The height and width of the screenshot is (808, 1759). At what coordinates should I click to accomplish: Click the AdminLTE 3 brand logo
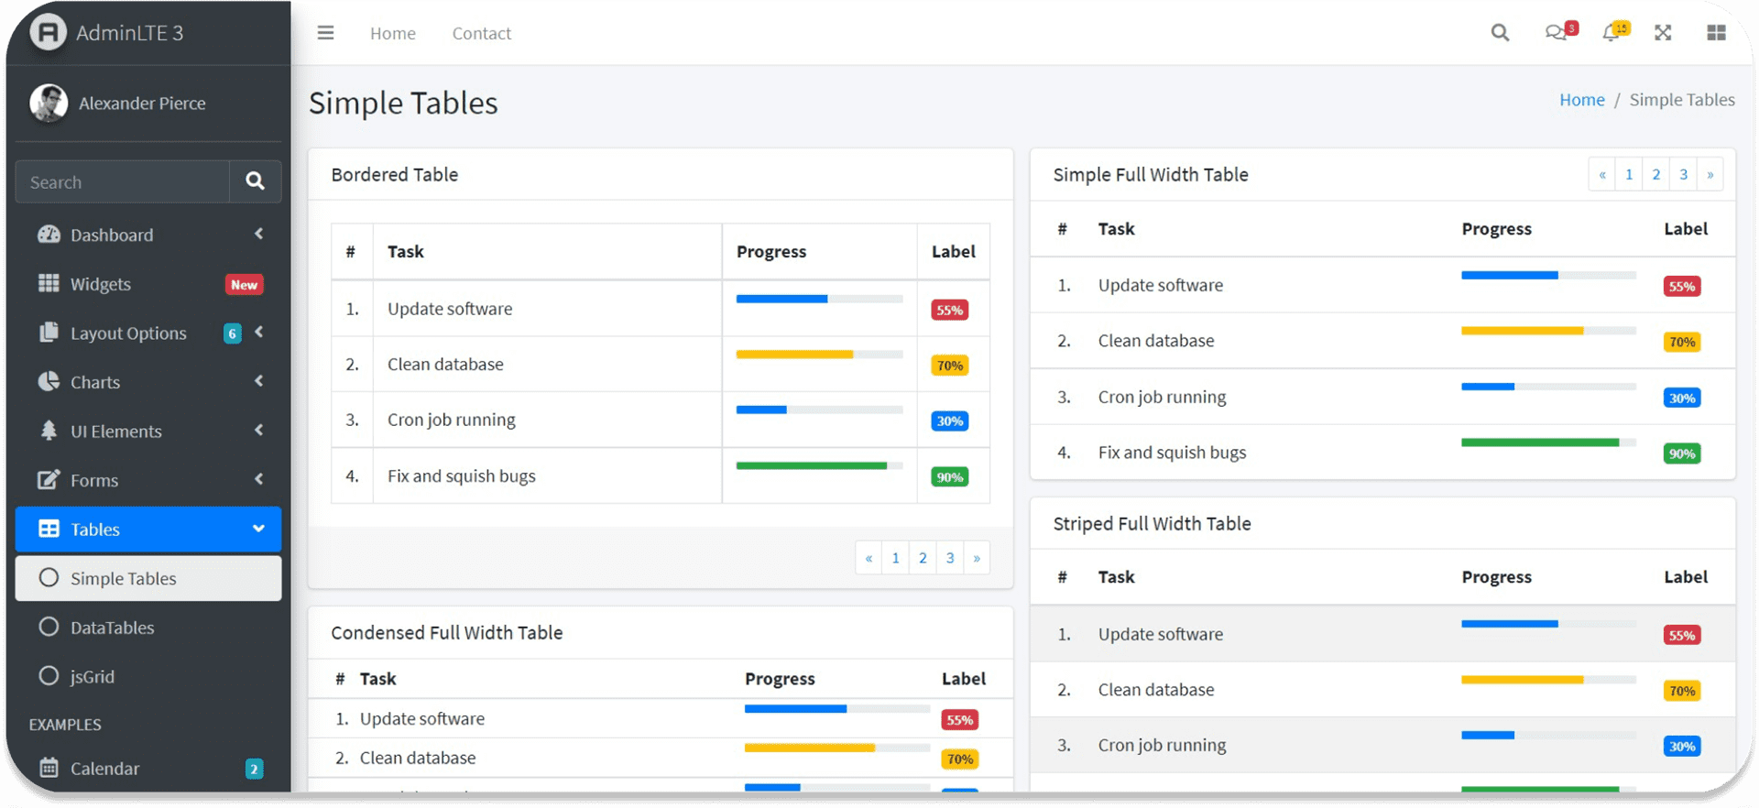49,33
